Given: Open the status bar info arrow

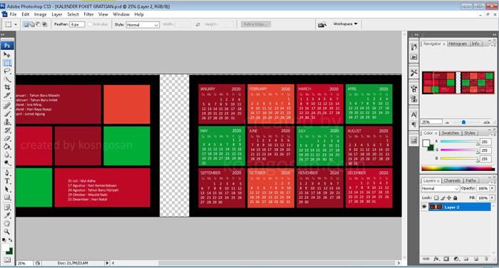Looking at the screenshot, I should coord(107,263).
